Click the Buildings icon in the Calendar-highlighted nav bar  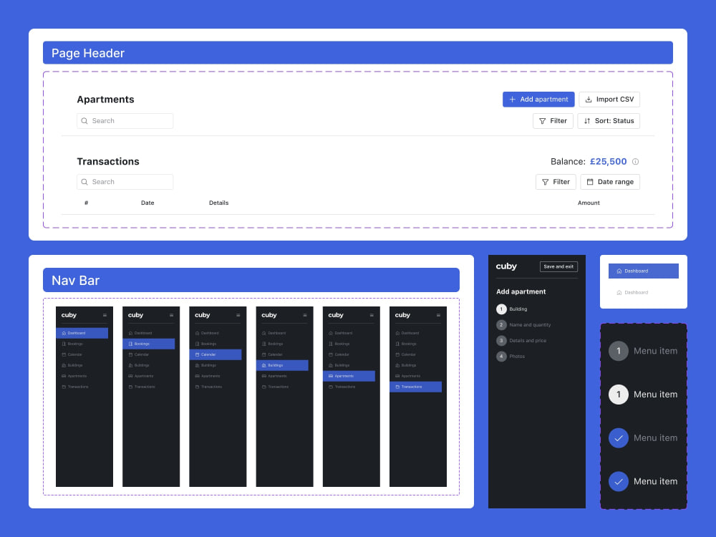pos(198,365)
